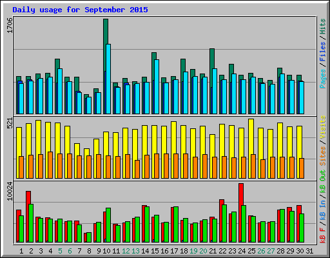Select the tallest yellow Visits bar on day 25
This screenshot has width=330, height=258.
(x=251, y=137)
